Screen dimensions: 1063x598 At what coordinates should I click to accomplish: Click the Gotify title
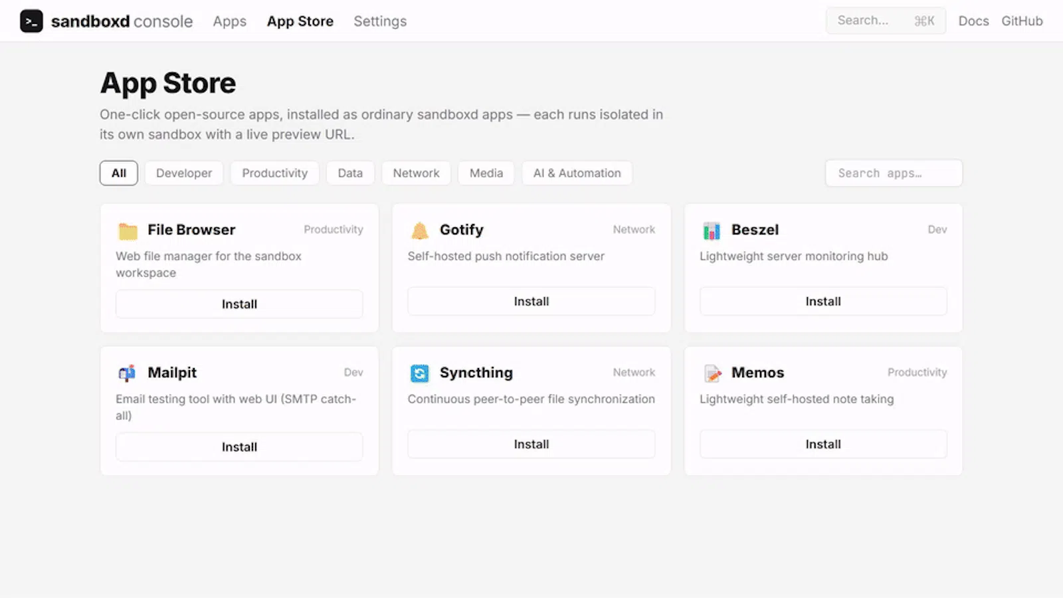tap(462, 230)
